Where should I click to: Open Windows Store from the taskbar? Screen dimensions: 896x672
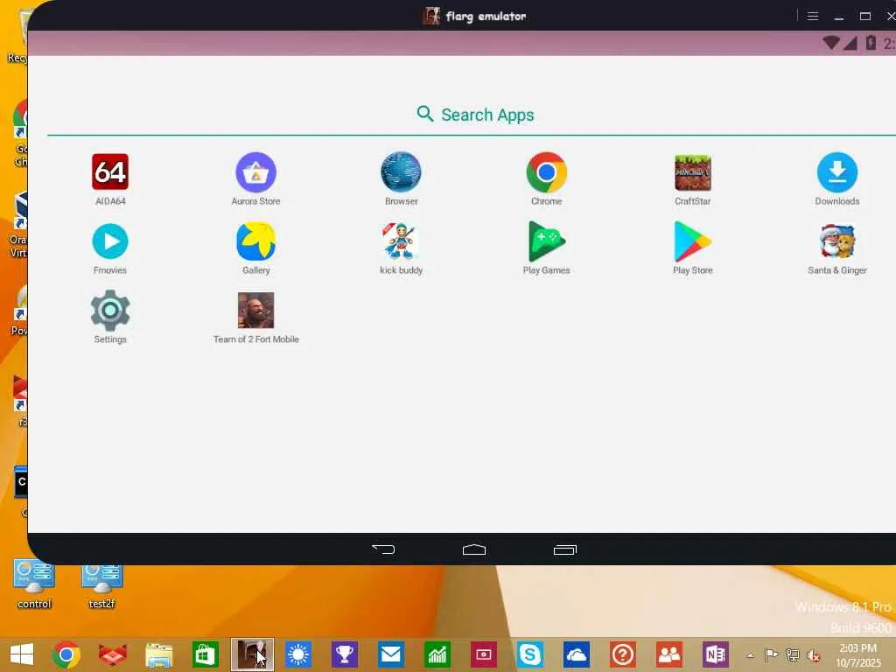[x=205, y=654]
